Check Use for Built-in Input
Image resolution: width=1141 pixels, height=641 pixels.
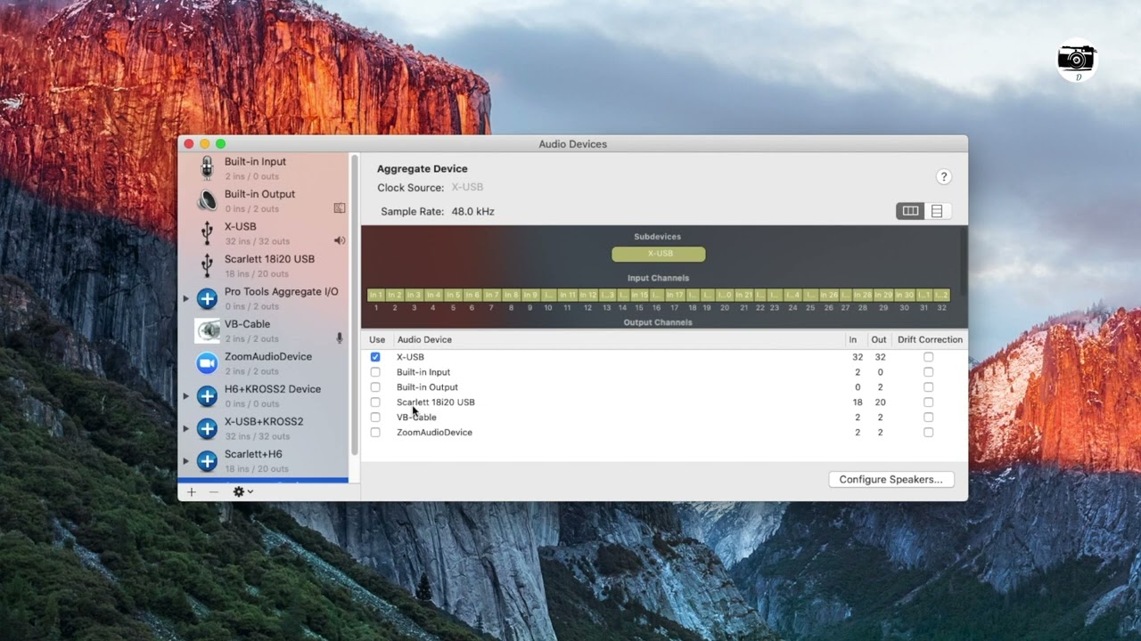375,372
